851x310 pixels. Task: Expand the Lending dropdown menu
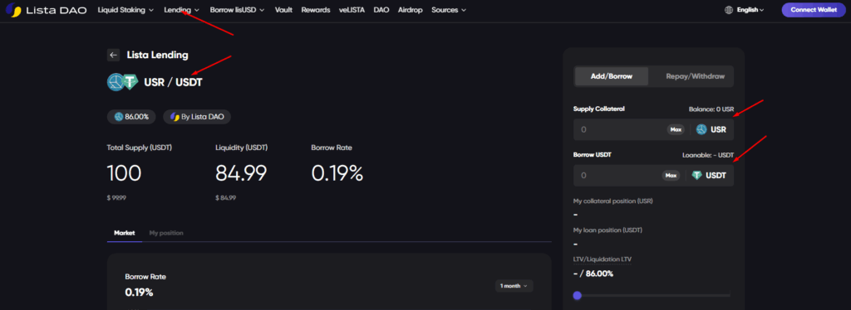pos(182,10)
